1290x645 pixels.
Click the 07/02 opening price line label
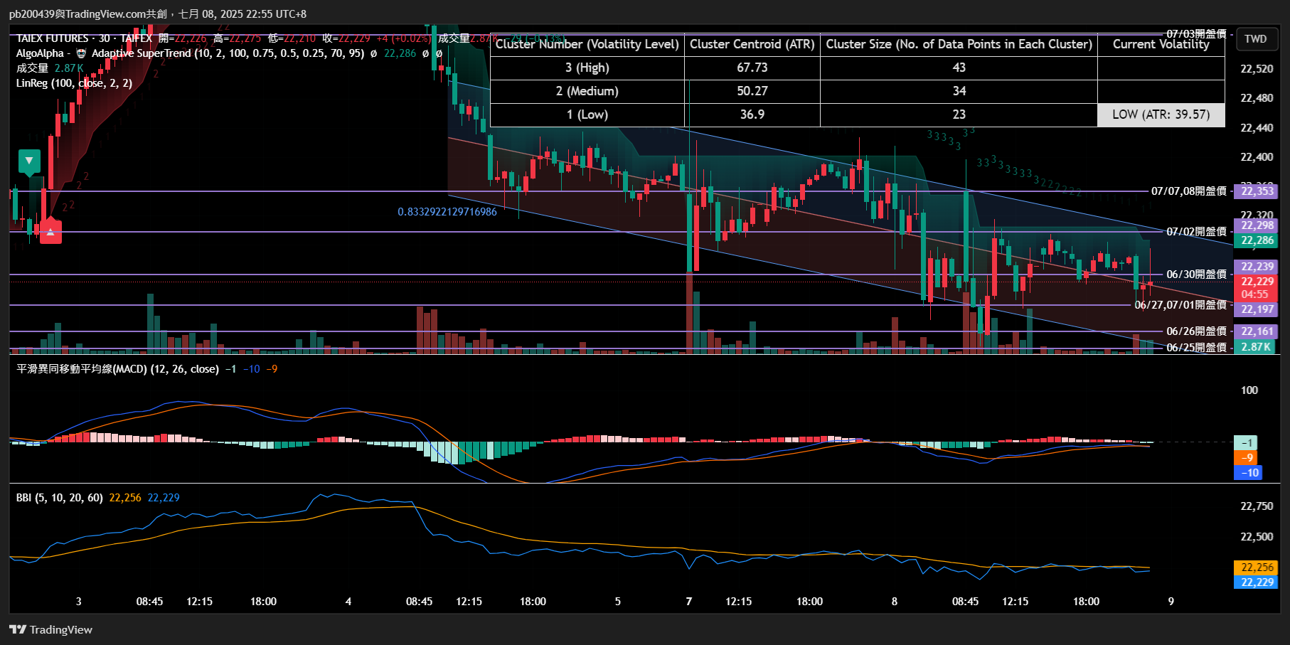coord(1196,231)
